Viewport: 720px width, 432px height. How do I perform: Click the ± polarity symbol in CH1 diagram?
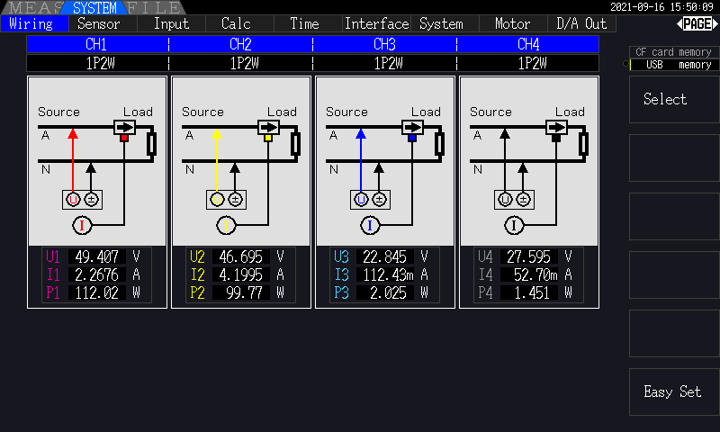tap(92, 199)
